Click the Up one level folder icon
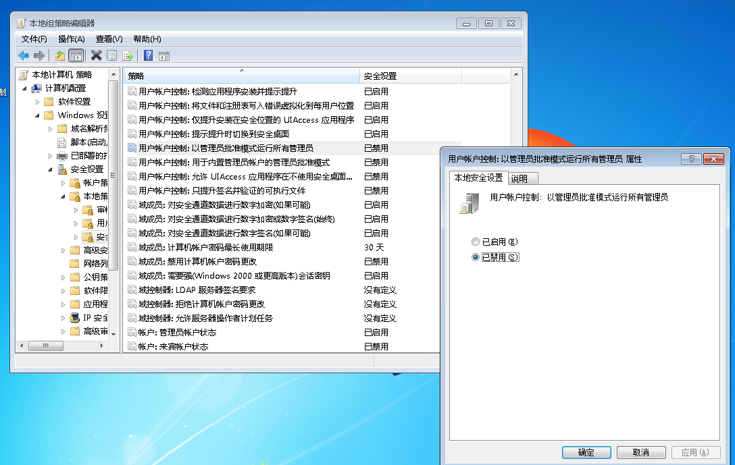Screen dimensions: 735x465 pos(60,56)
